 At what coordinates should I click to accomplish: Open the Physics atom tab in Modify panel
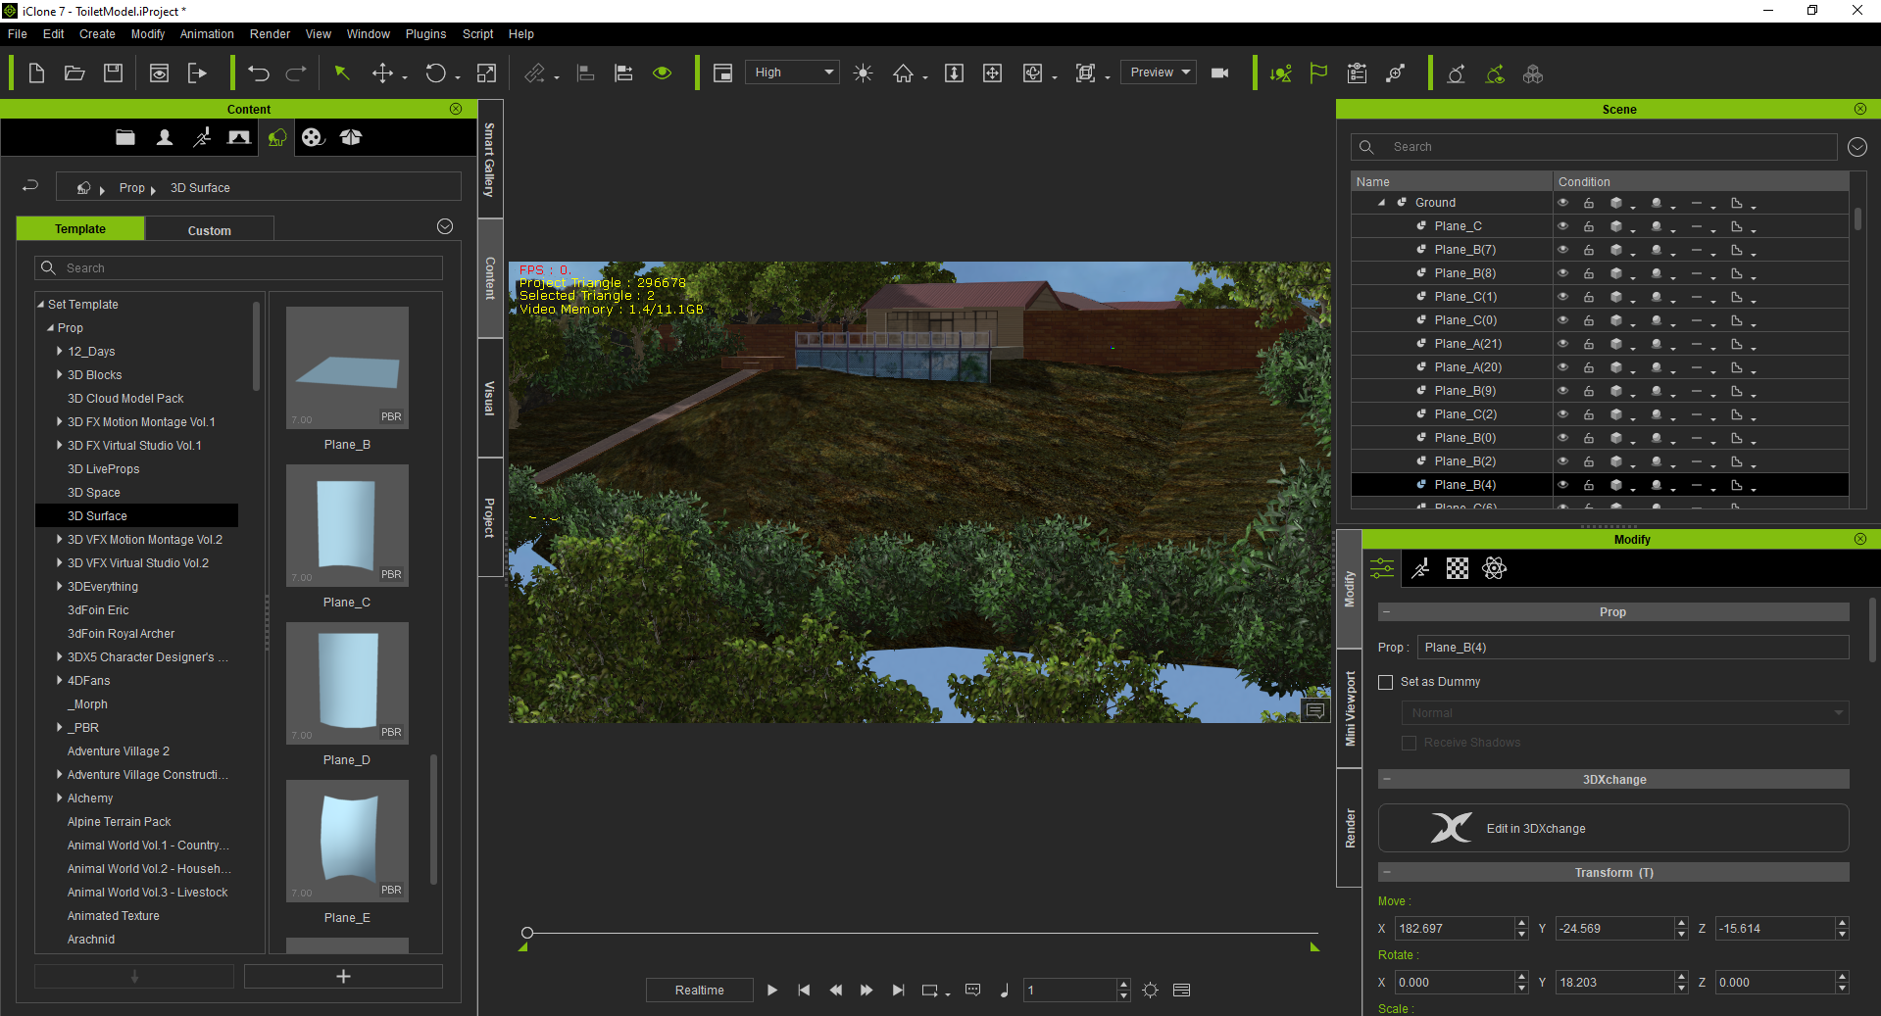tap(1495, 568)
